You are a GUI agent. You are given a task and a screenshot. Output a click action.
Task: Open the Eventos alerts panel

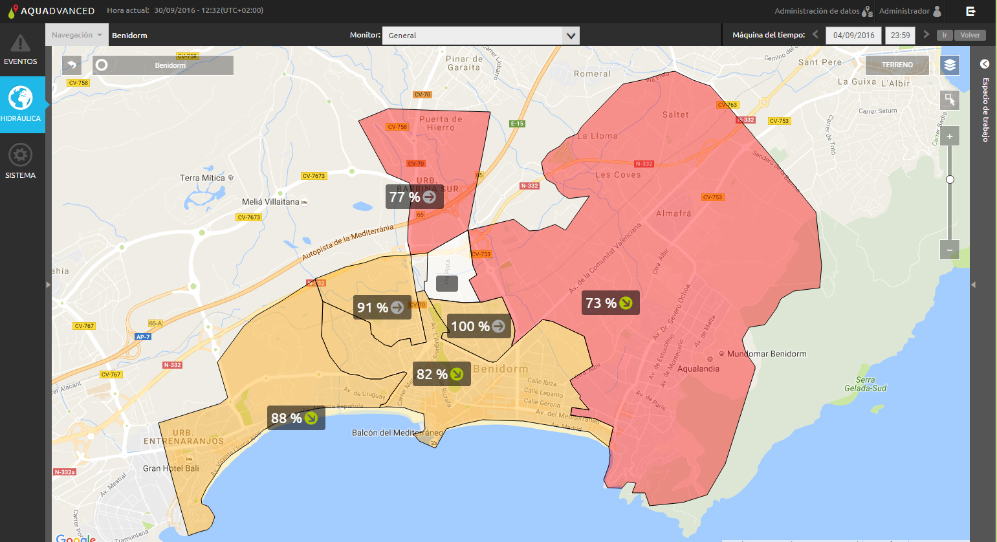pos(21,50)
